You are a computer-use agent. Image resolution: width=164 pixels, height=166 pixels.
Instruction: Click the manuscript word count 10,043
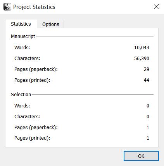142,48
